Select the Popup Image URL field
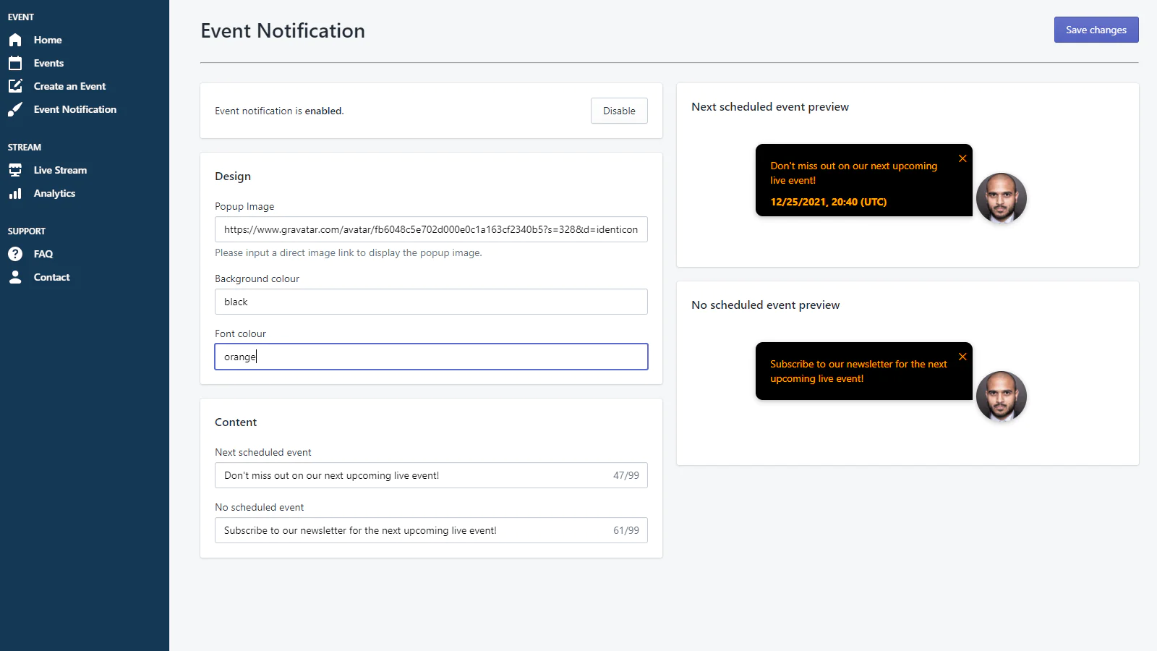The width and height of the screenshot is (1157, 651). click(431, 229)
